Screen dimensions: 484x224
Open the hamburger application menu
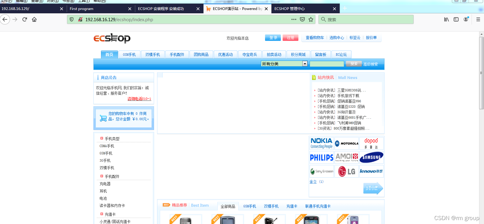[x=478, y=19]
